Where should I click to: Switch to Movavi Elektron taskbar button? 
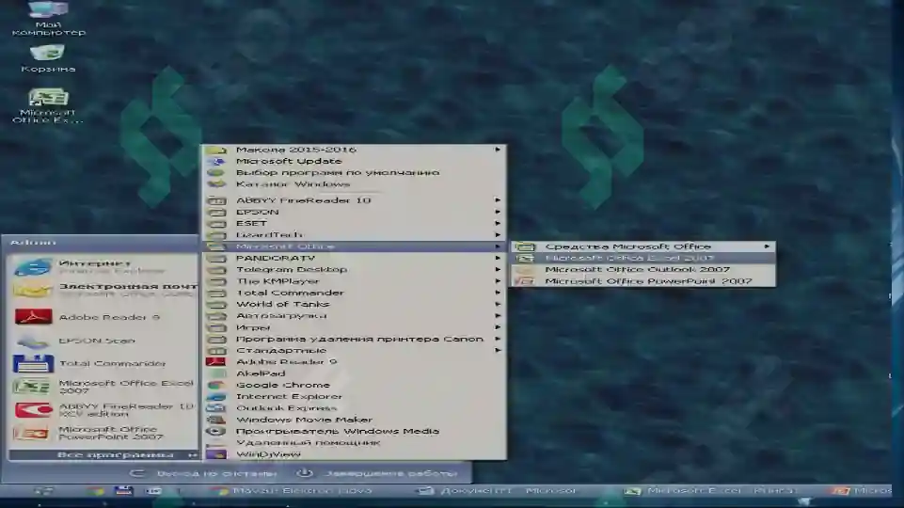point(292,491)
